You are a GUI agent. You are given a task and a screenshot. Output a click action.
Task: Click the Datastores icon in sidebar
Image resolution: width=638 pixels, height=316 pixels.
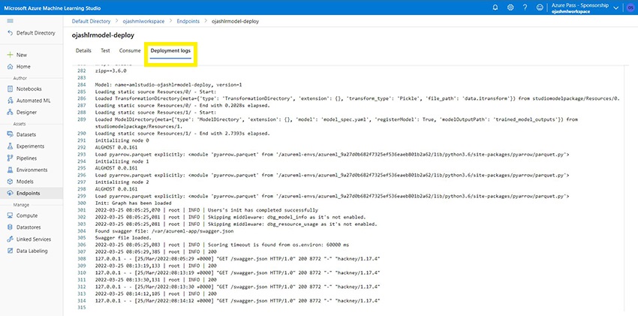(x=11, y=227)
